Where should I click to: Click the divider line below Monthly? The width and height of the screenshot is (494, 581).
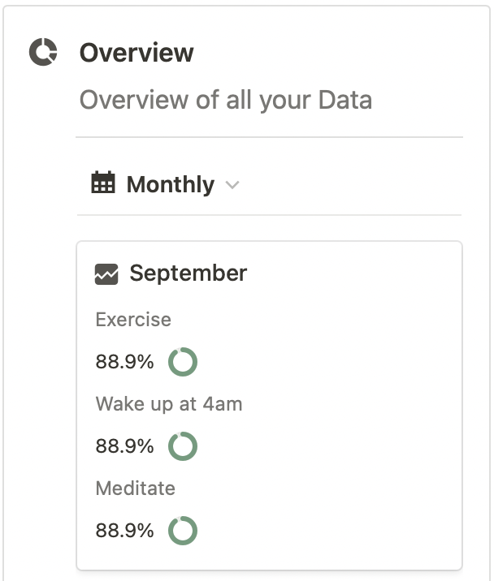tap(269, 215)
